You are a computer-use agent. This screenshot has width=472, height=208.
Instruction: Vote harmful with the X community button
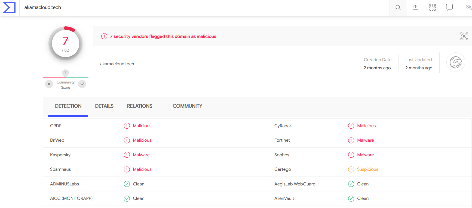49,84
